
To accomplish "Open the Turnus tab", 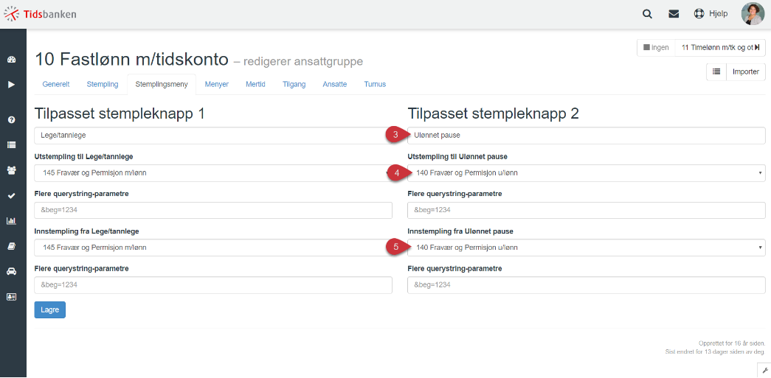I will click(376, 84).
